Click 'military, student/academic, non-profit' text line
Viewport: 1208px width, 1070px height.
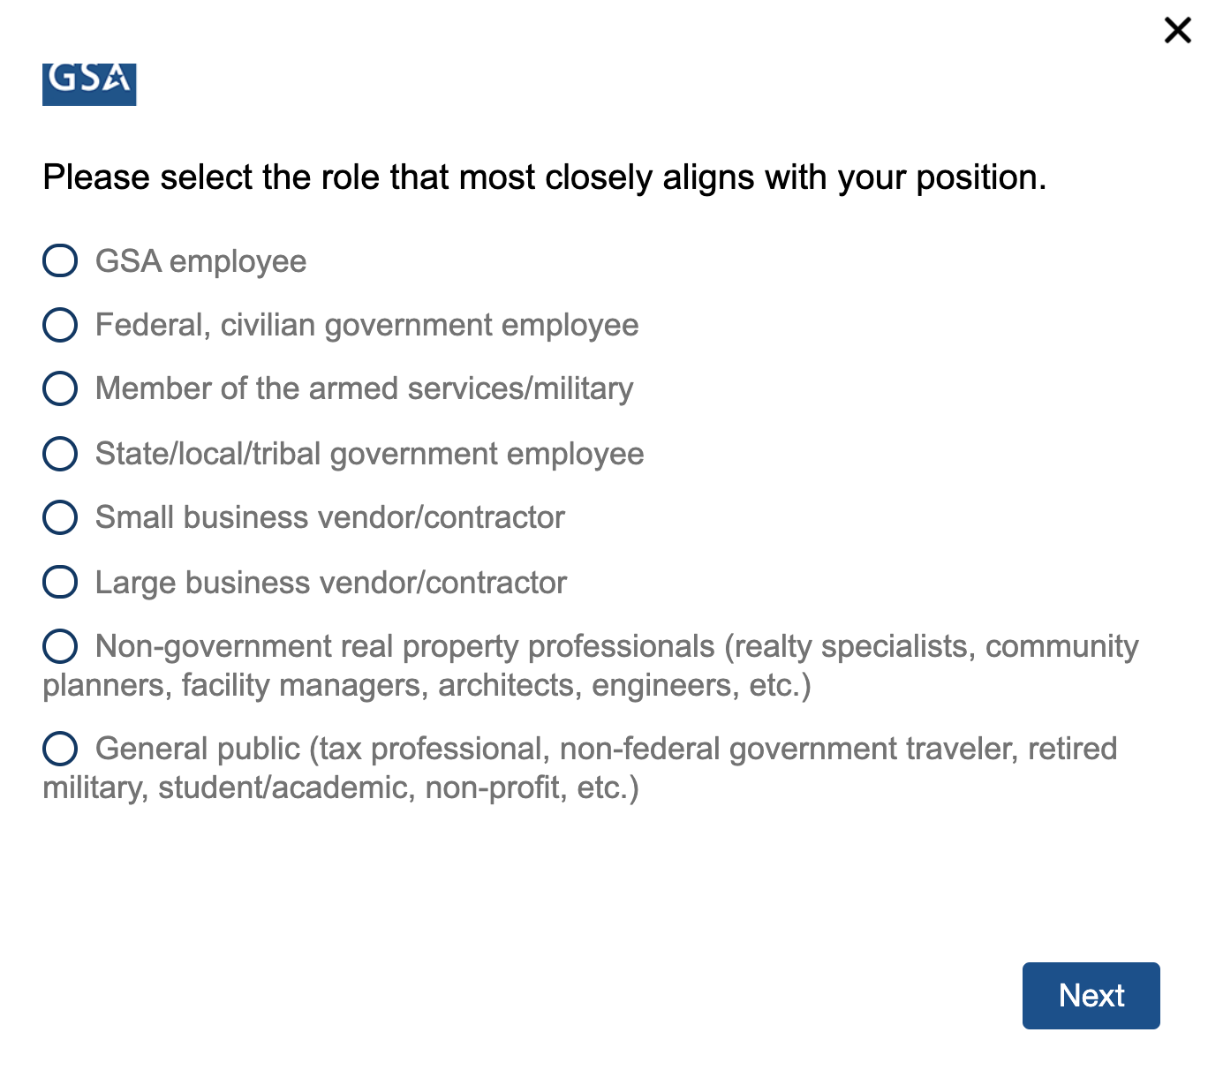tap(340, 787)
